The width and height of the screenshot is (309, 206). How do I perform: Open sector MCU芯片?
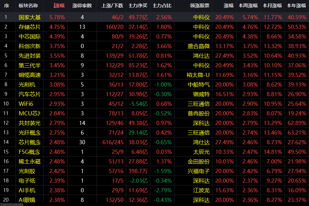tap(30, 113)
